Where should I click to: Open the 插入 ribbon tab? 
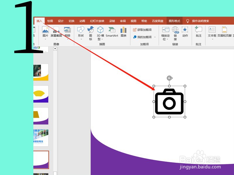39,21
